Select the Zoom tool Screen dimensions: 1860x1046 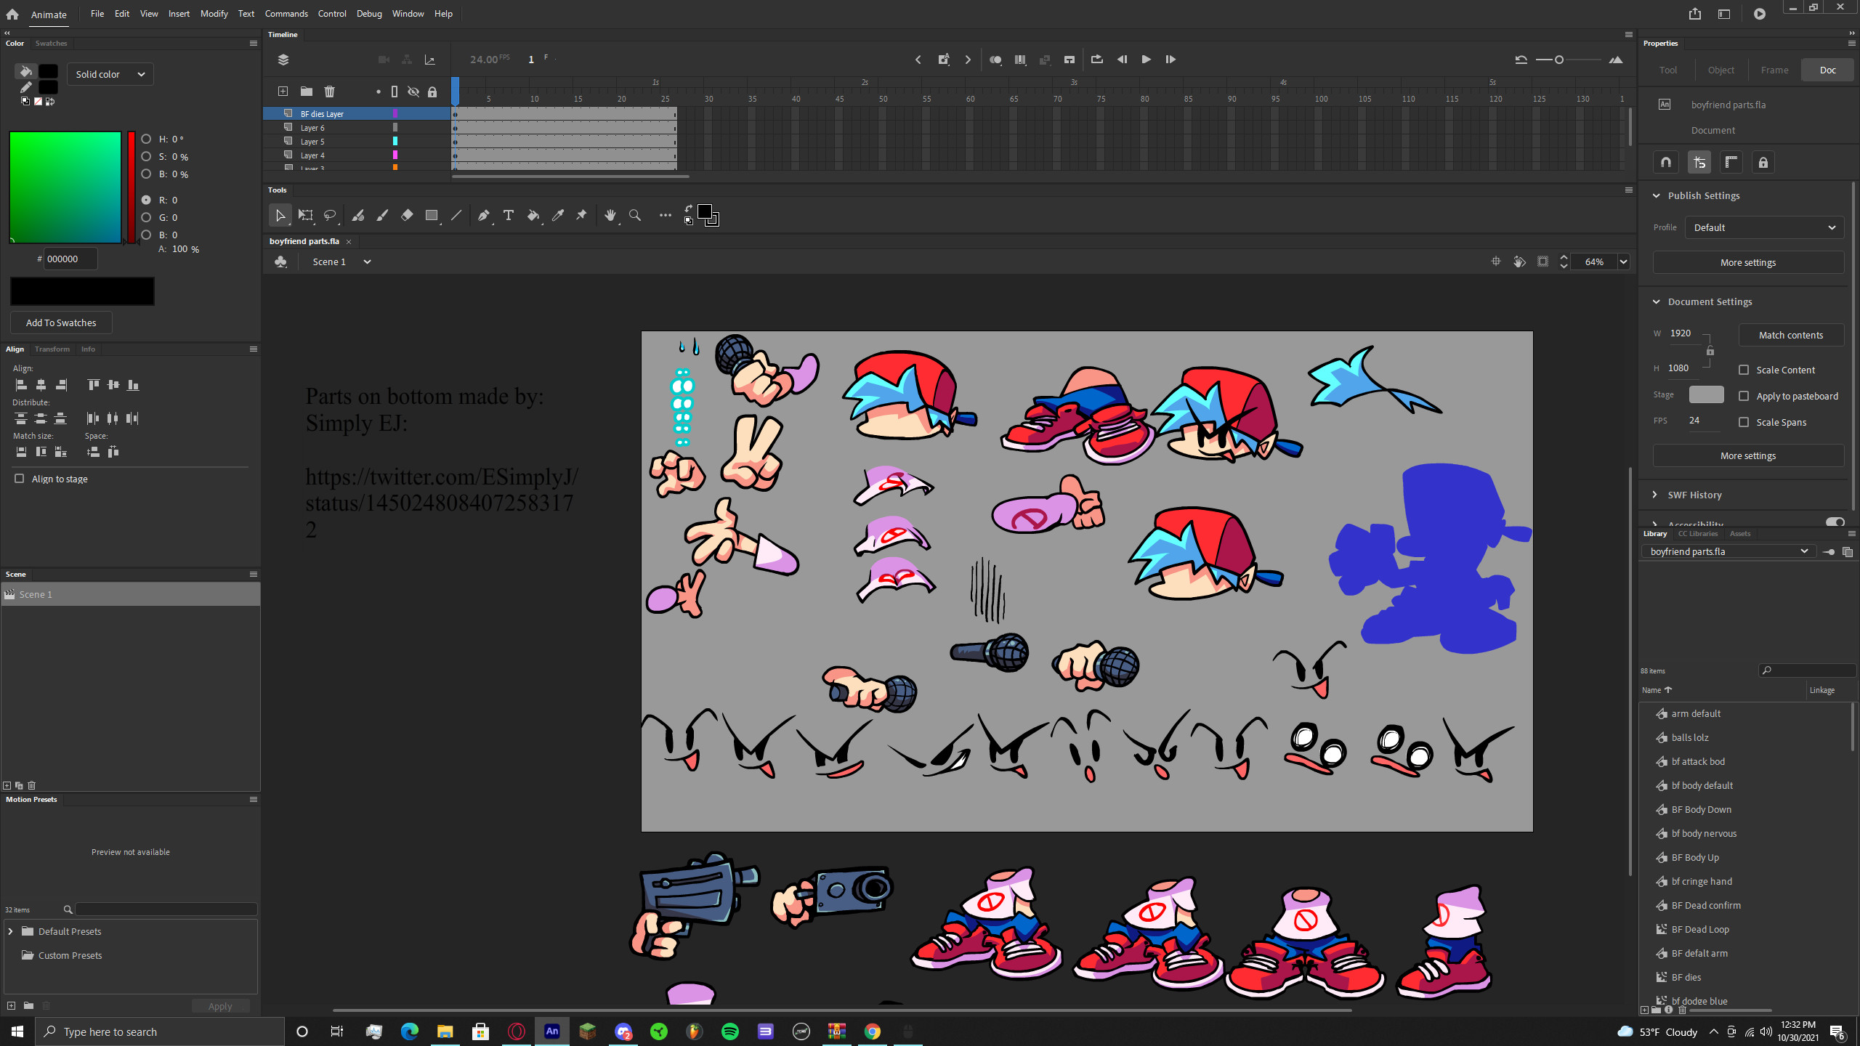point(635,215)
